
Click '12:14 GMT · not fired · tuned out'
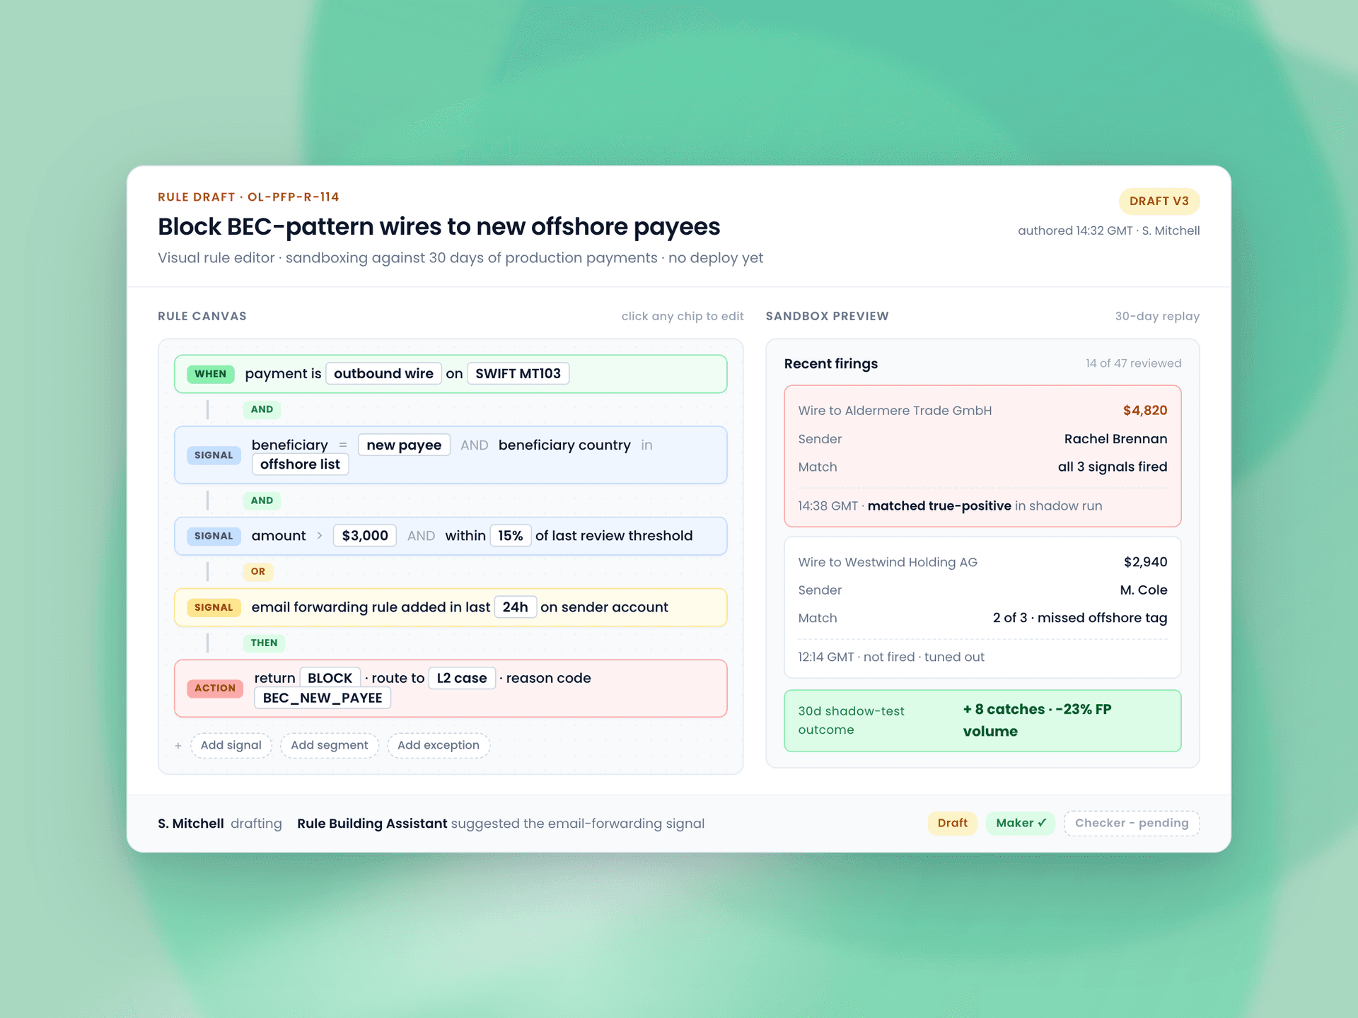pos(891,657)
